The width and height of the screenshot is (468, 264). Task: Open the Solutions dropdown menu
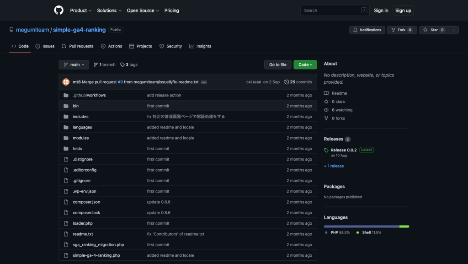coord(109,11)
